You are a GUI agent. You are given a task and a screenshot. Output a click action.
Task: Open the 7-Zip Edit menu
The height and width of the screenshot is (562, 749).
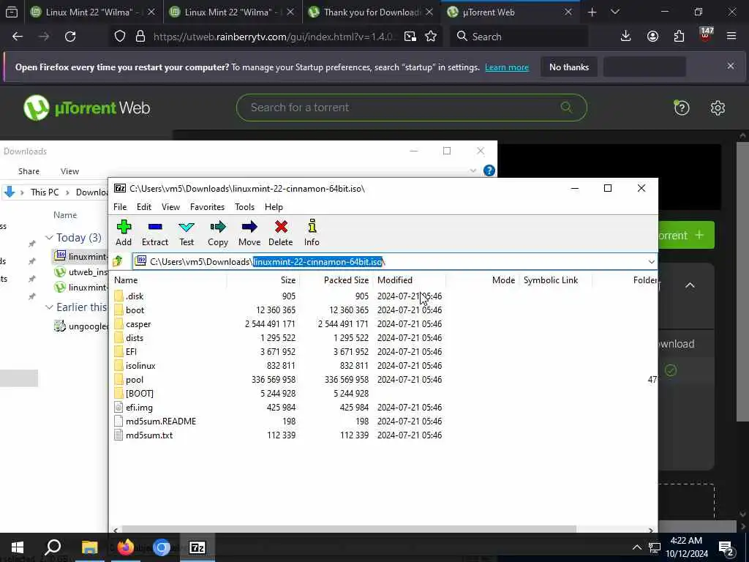click(144, 207)
